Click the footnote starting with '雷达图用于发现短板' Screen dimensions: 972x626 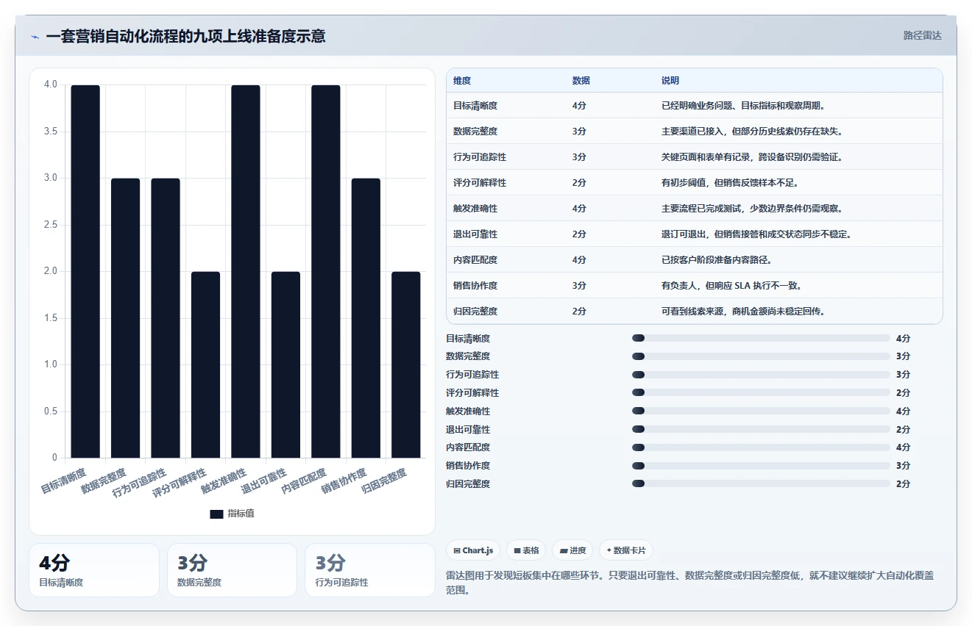(x=690, y=583)
